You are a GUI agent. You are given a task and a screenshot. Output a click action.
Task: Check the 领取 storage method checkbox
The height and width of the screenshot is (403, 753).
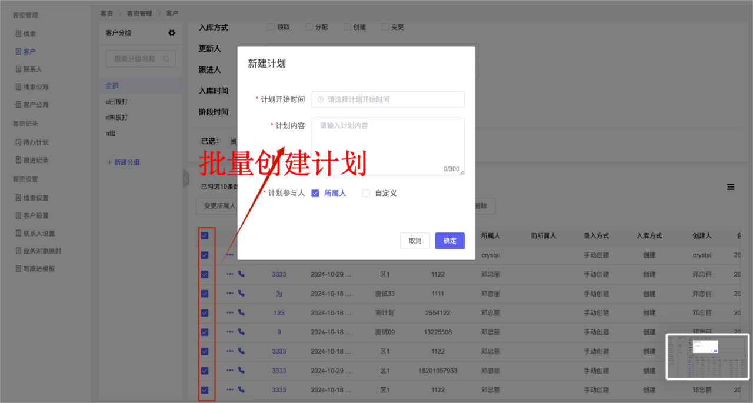click(x=271, y=27)
